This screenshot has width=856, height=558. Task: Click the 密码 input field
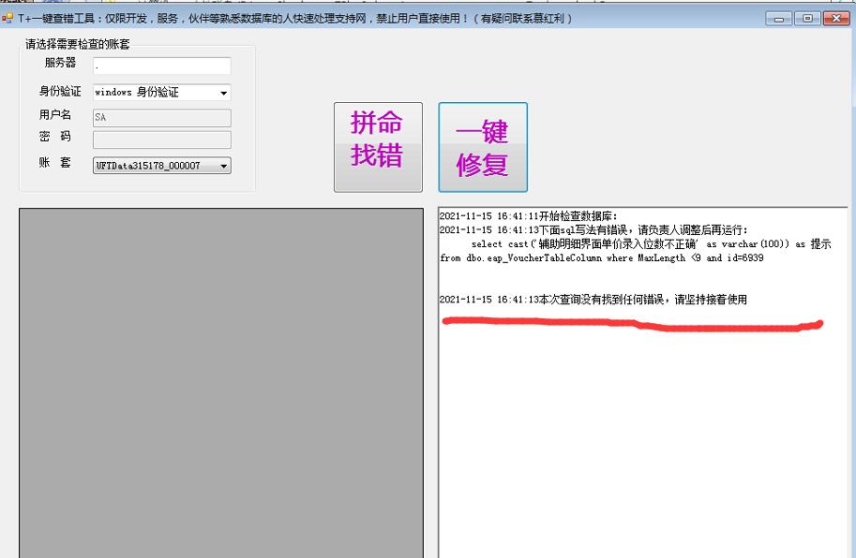[161, 139]
